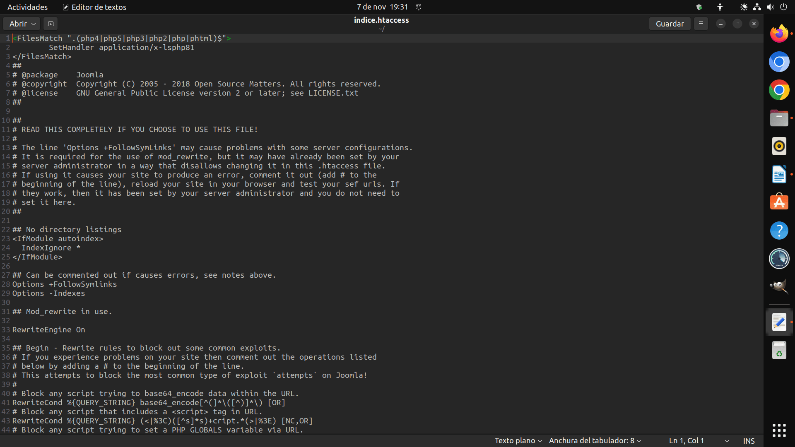Change the Texto plano syntax mode
The width and height of the screenshot is (795, 447).
pyautogui.click(x=518, y=441)
